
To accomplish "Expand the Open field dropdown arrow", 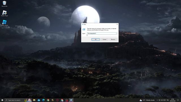I will 116,33.
